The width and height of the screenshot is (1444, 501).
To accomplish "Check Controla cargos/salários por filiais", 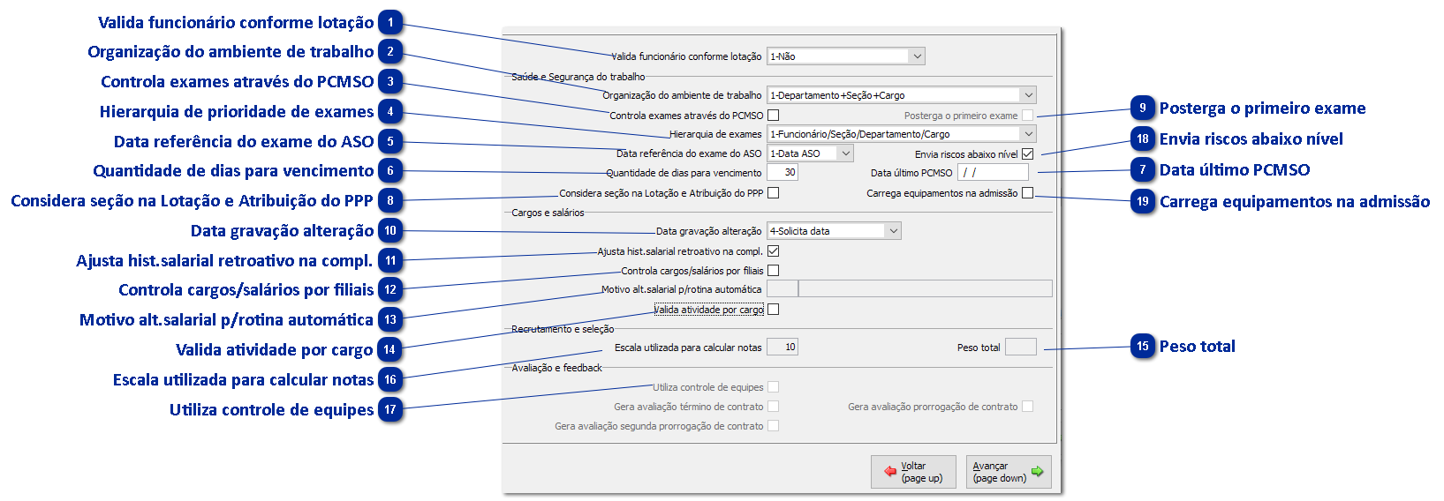I will point(774,271).
